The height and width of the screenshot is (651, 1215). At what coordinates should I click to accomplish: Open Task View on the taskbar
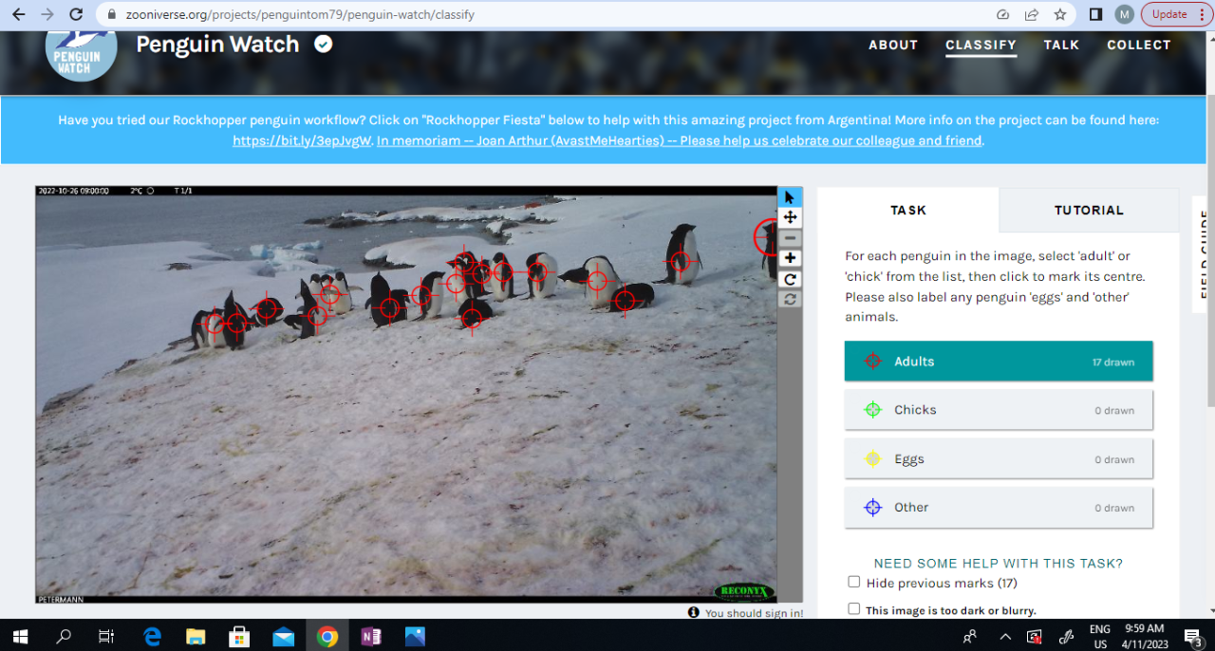pos(106,636)
